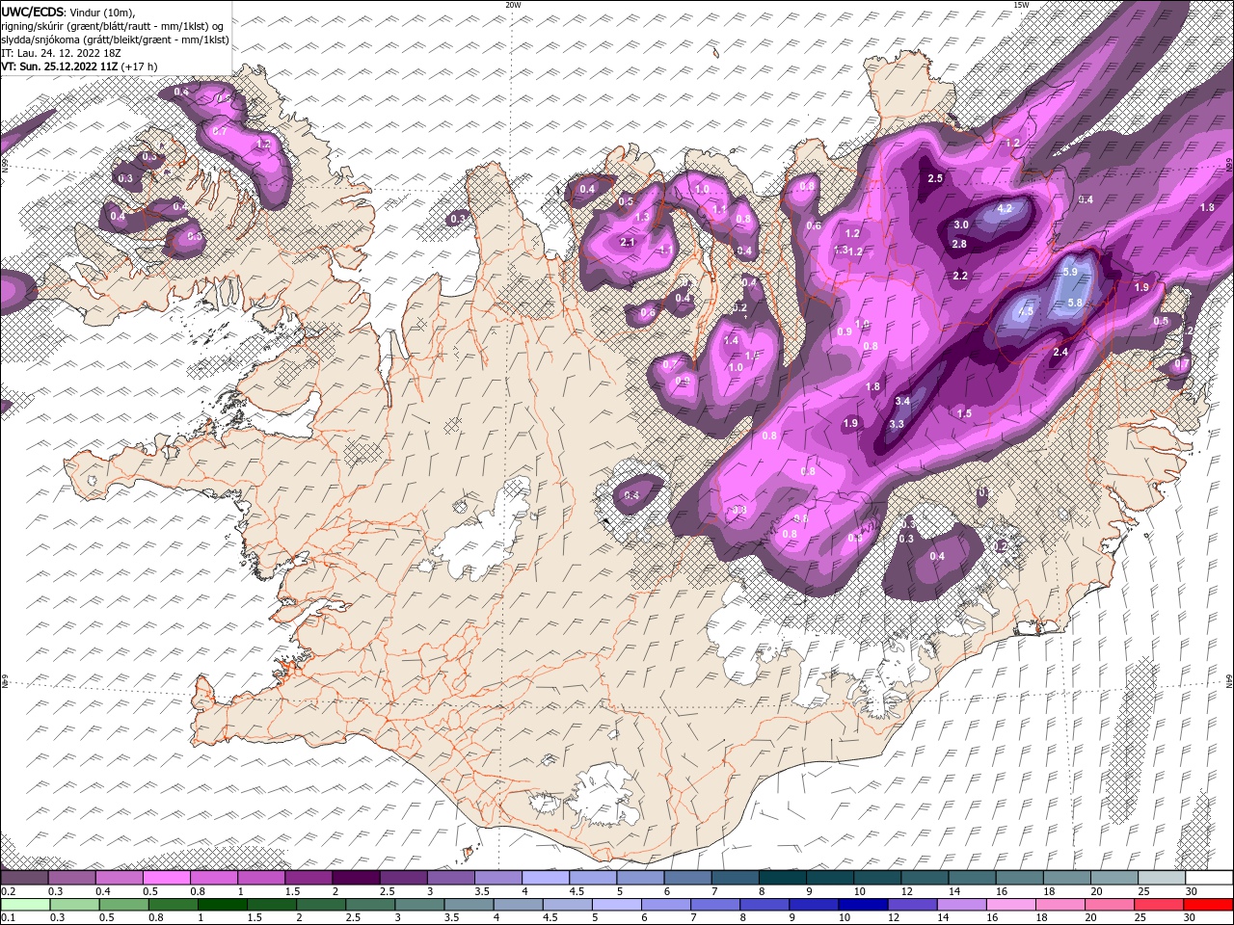This screenshot has width=1234, height=925.
Task: Click the 3.0 precipitation value on the map
Action: (x=961, y=225)
